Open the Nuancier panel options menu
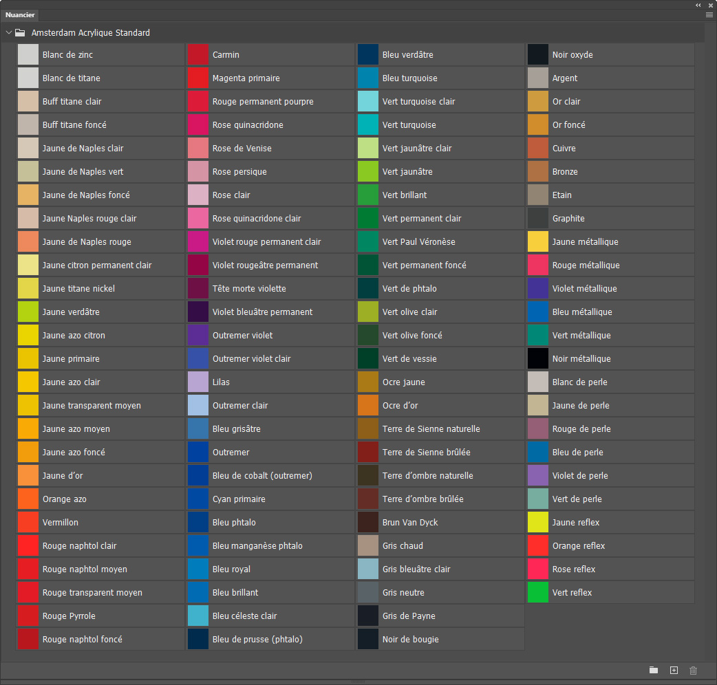This screenshot has width=717, height=685. pyautogui.click(x=709, y=15)
